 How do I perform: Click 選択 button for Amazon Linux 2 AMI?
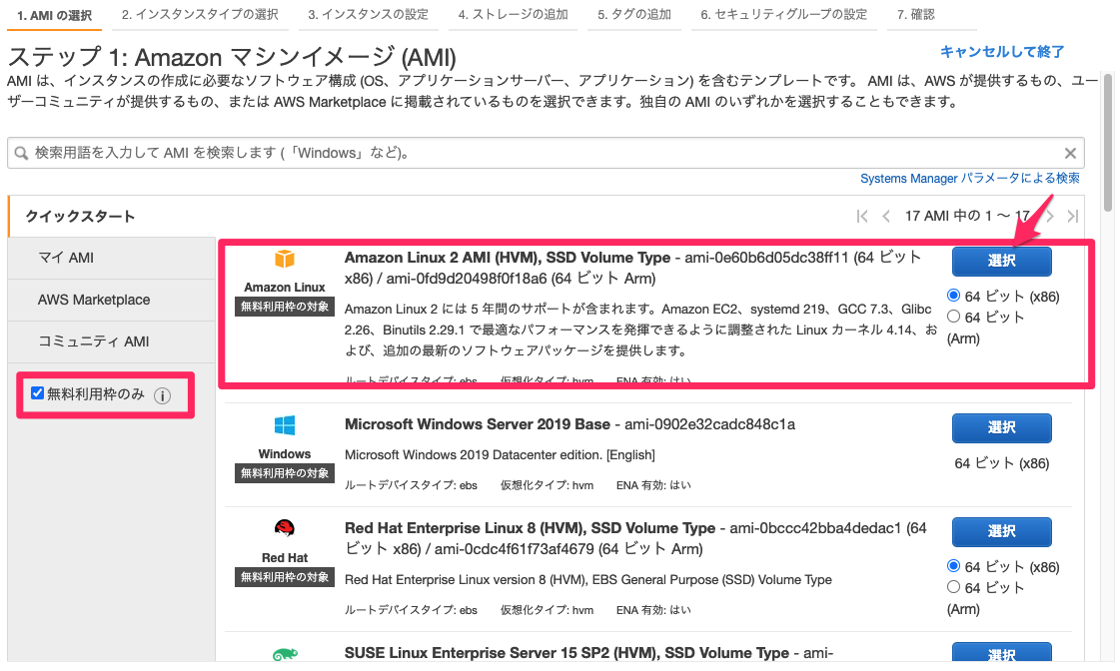tap(1001, 262)
